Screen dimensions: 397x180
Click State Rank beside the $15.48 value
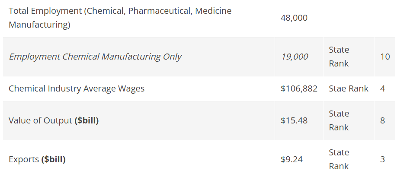pyautogui.click(x=339, y=120)
